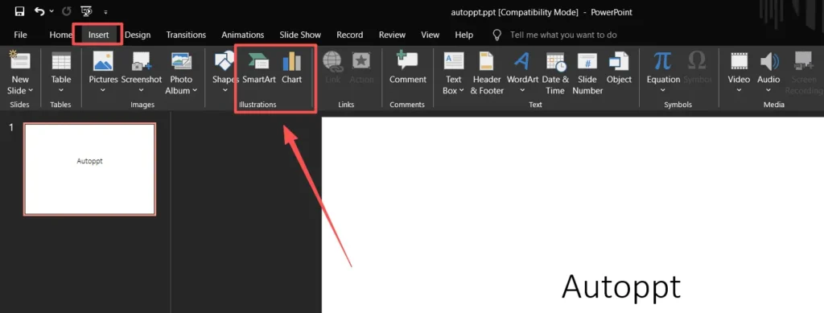This screenshot has width=824, height=313.
Task: Expand the Equation dropdown arrow
Action: coord(663,90)
